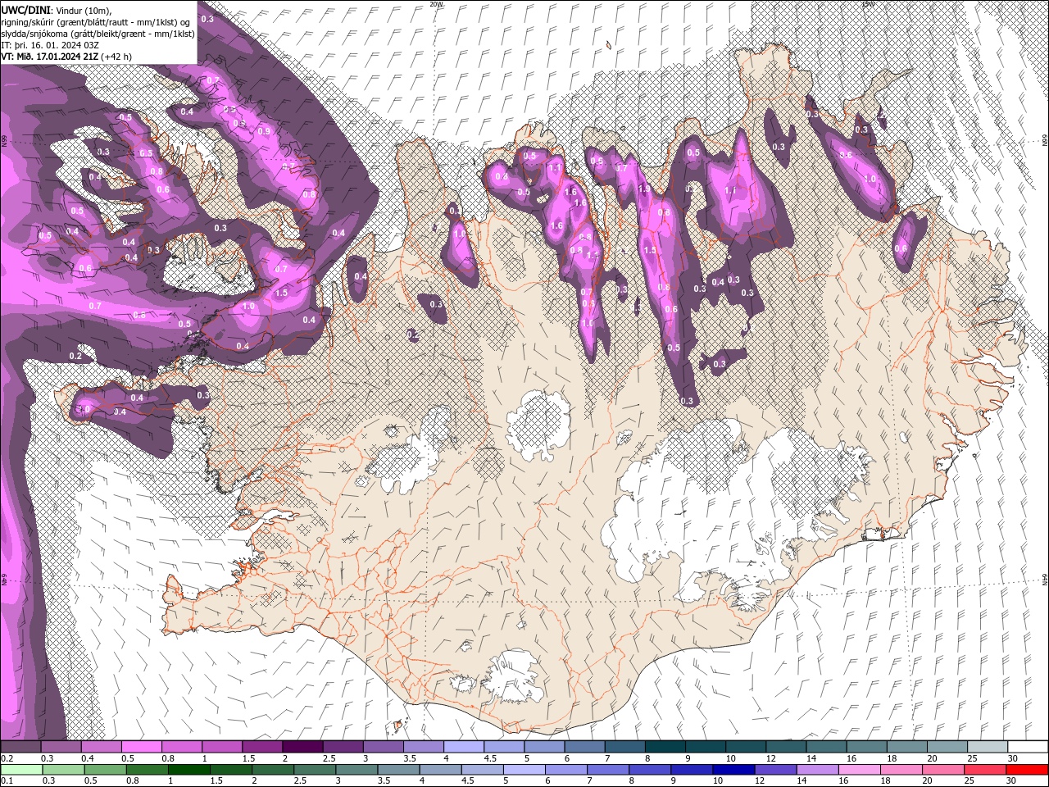Click the UWC/DINI title text

tap(25, 9)
